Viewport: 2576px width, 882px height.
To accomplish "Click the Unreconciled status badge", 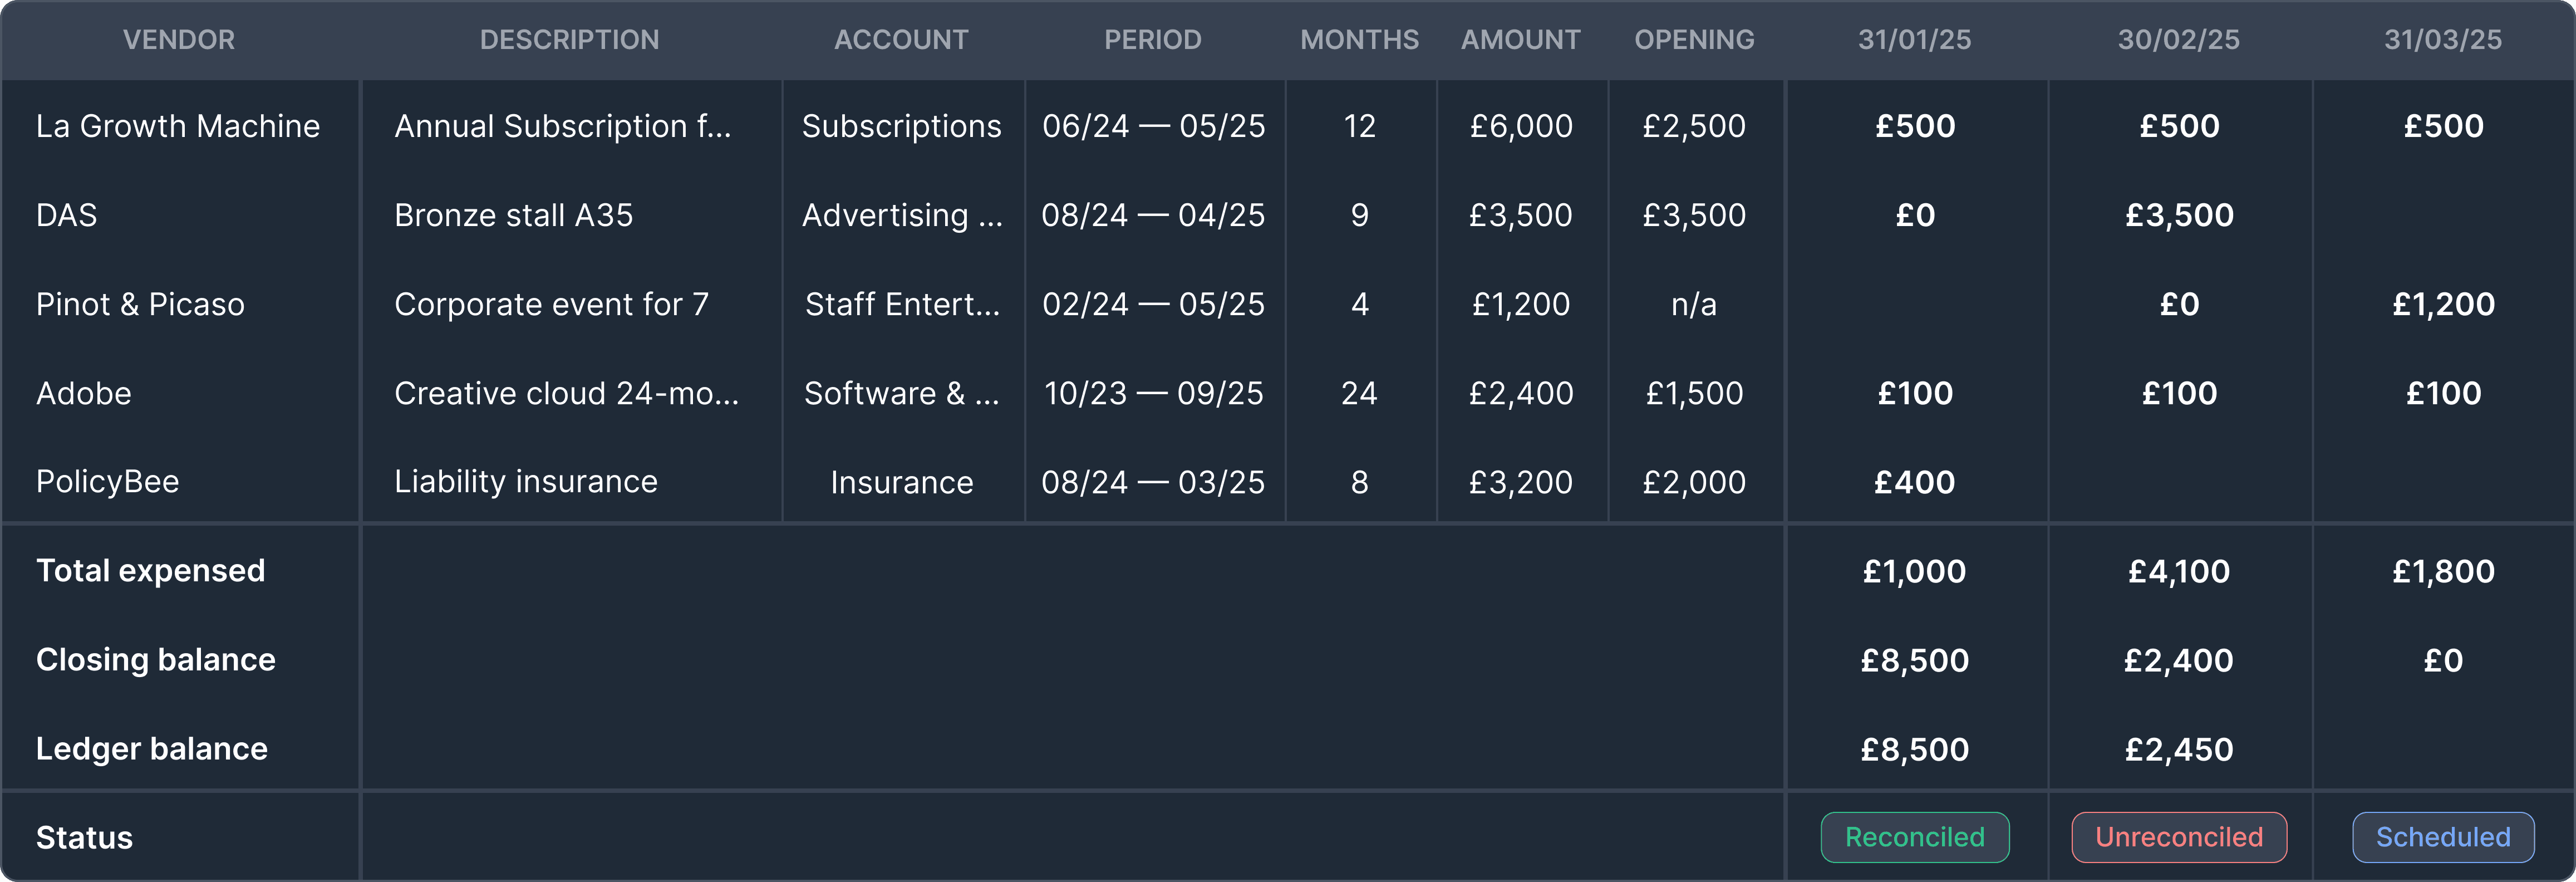I will (2178, 837).
